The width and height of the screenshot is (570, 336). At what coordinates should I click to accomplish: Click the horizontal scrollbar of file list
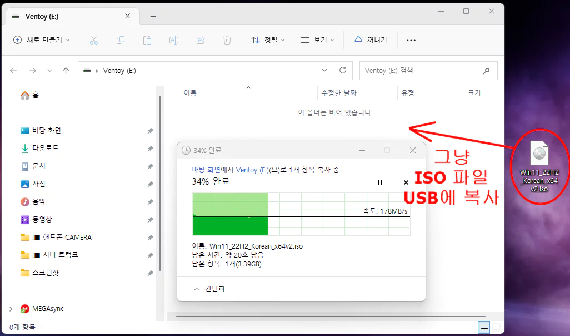[x=331, y=317]
